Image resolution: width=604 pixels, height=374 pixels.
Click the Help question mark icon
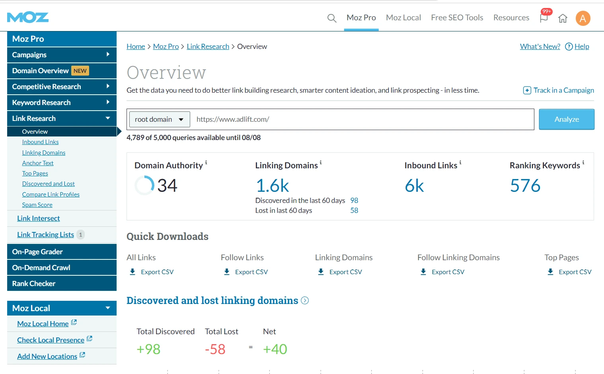[x=569, y=47]
